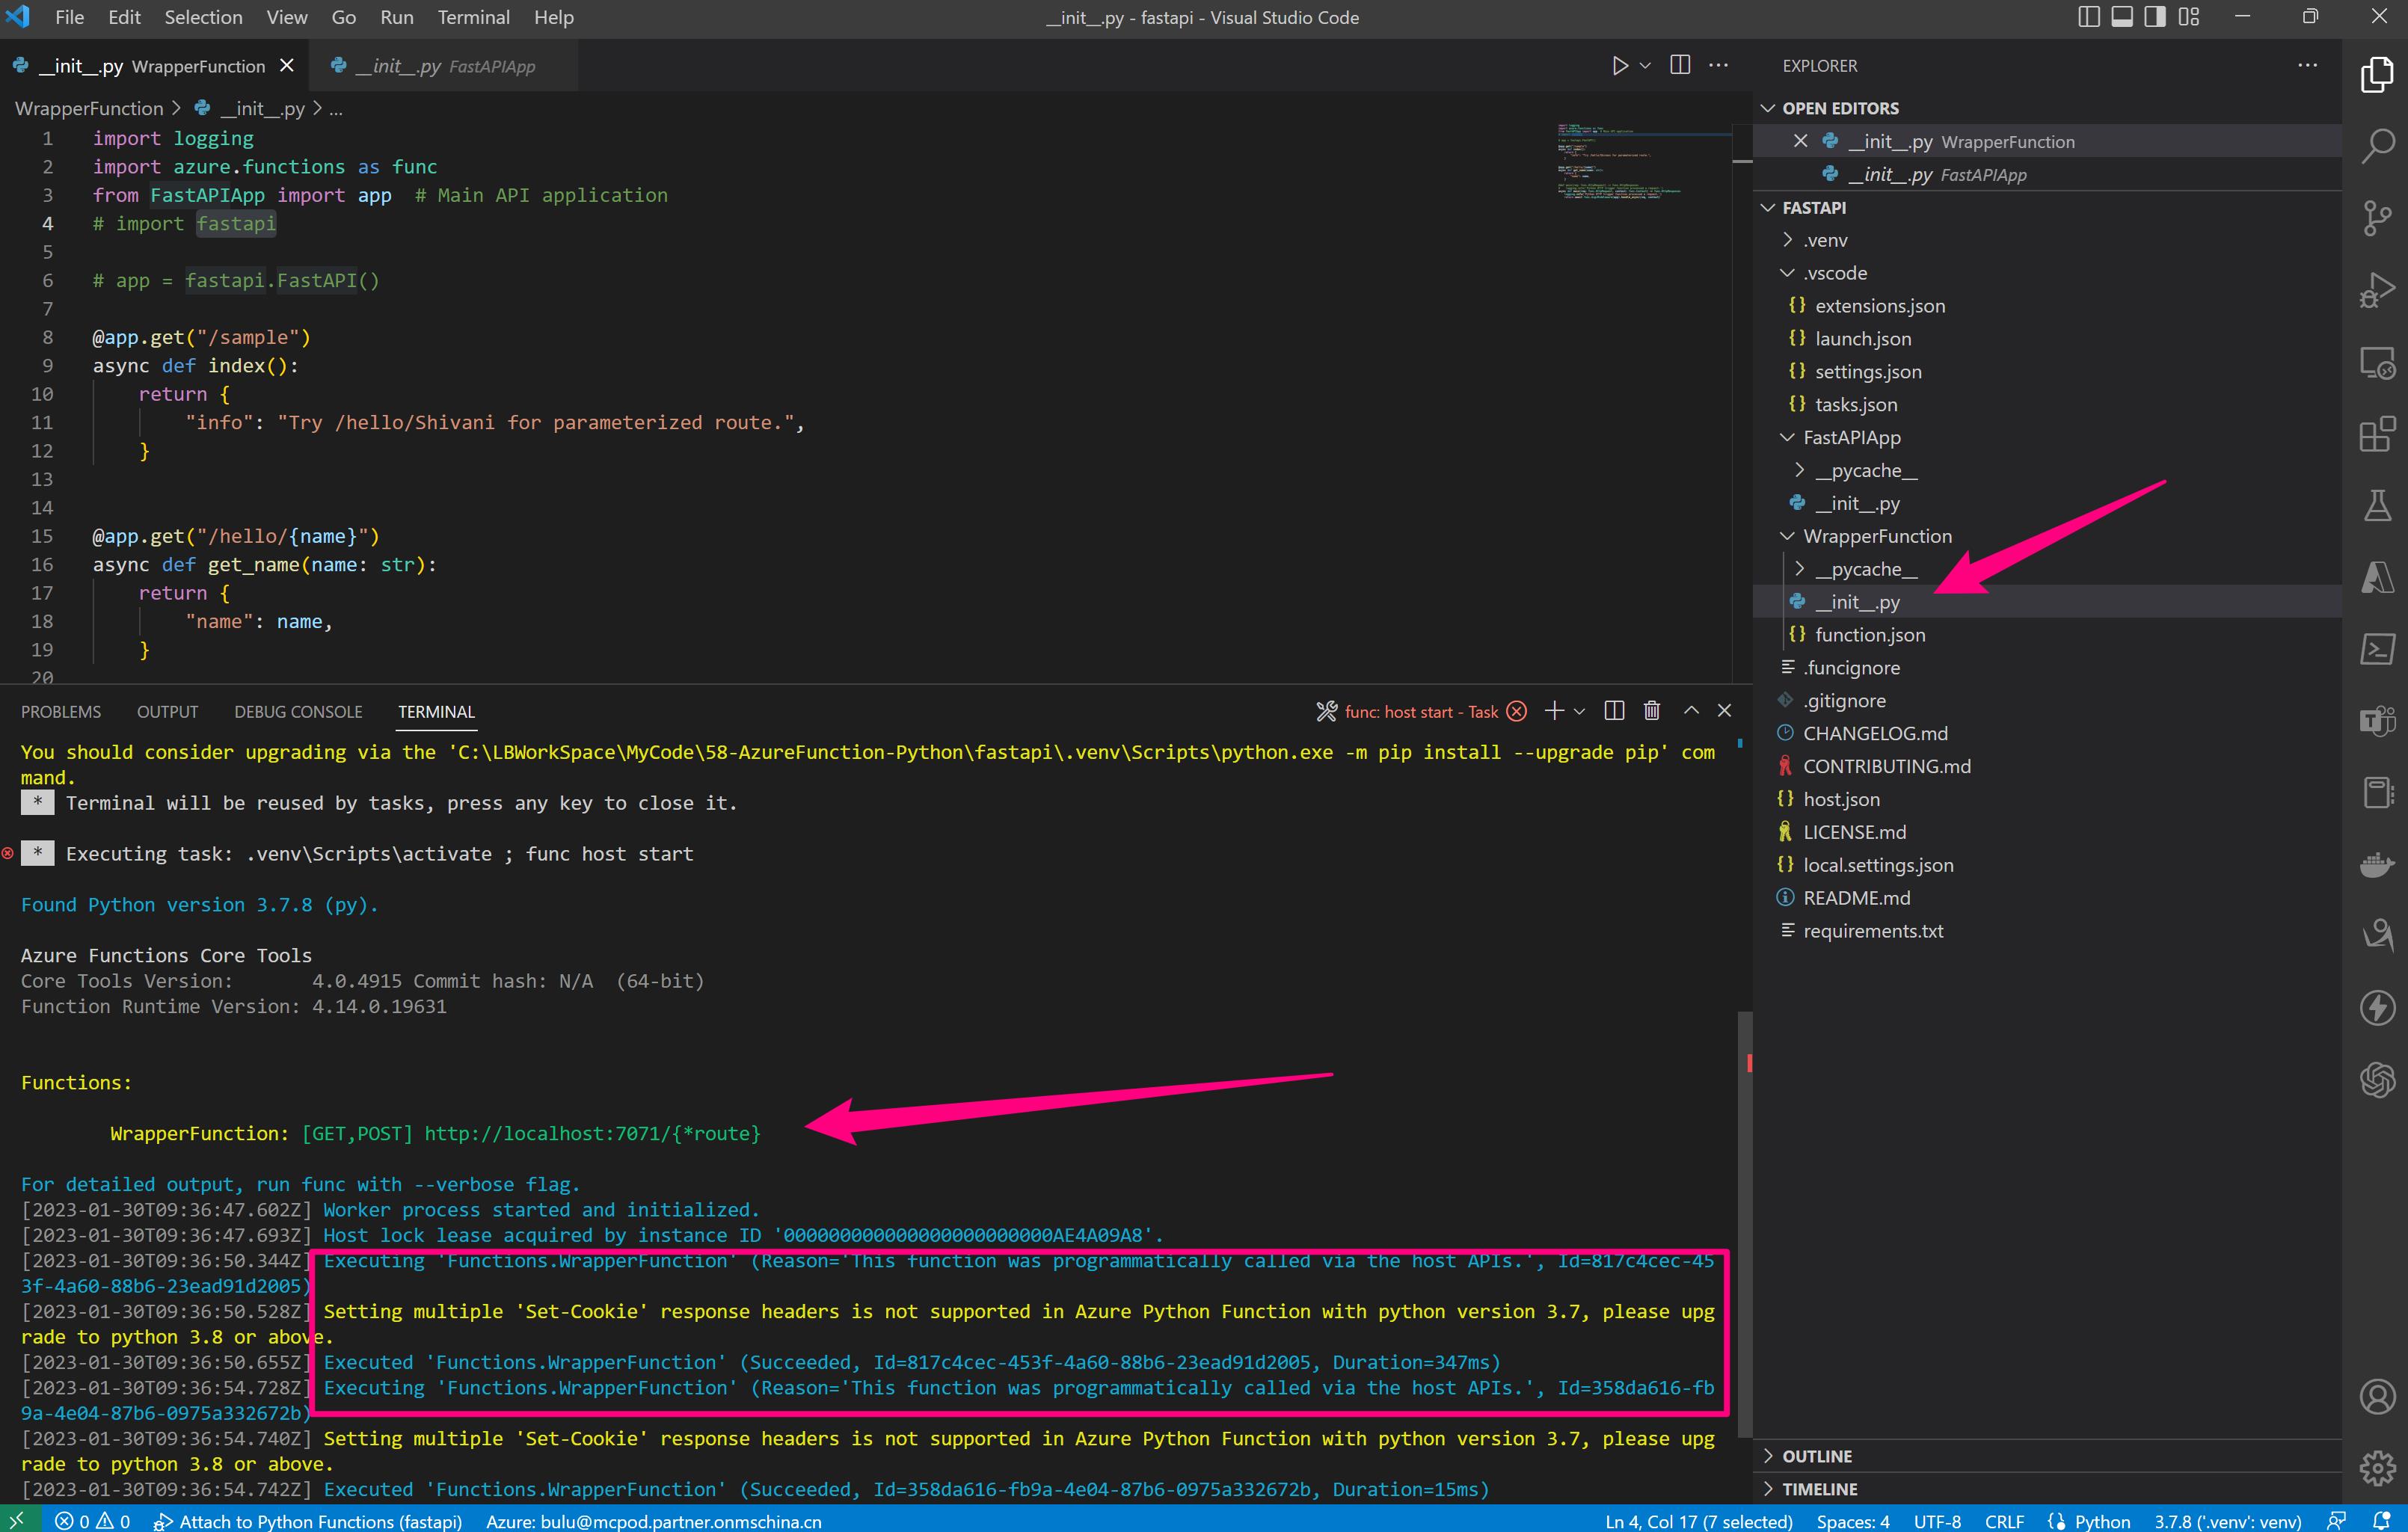
Task: Open remote window indicator in status bar
Action: coord(19,1520)
